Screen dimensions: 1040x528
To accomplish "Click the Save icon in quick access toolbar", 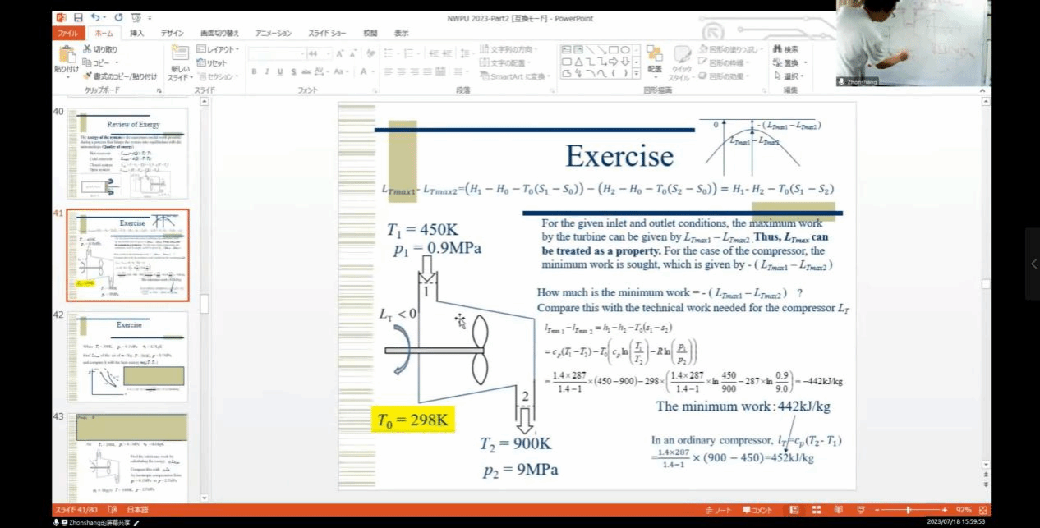I will coord(78,17).
